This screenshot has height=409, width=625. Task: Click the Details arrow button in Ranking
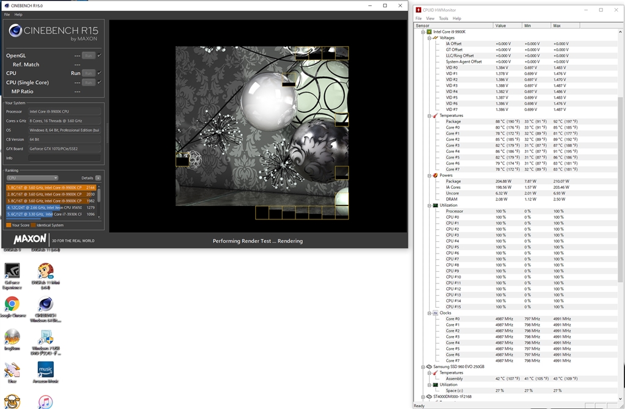(x=98, y=178)
